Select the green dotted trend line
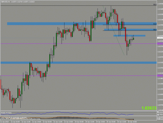This screenshot has height=123, width=163. (114, 31)
